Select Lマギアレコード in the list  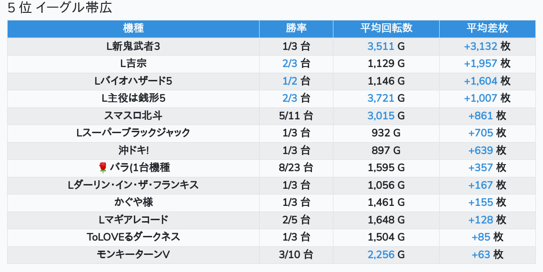click(x=133, y=220)
